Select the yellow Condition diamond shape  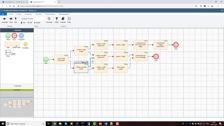26,44
